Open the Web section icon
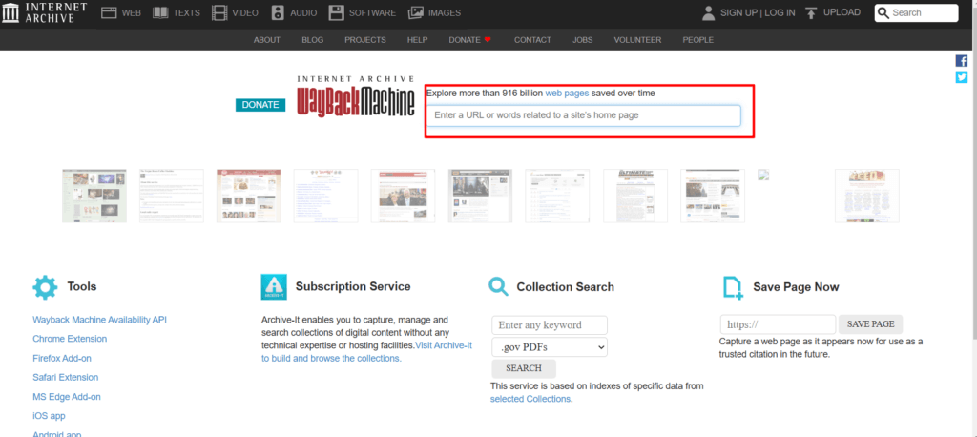The image size is (977, 437). tap(109, 12)
